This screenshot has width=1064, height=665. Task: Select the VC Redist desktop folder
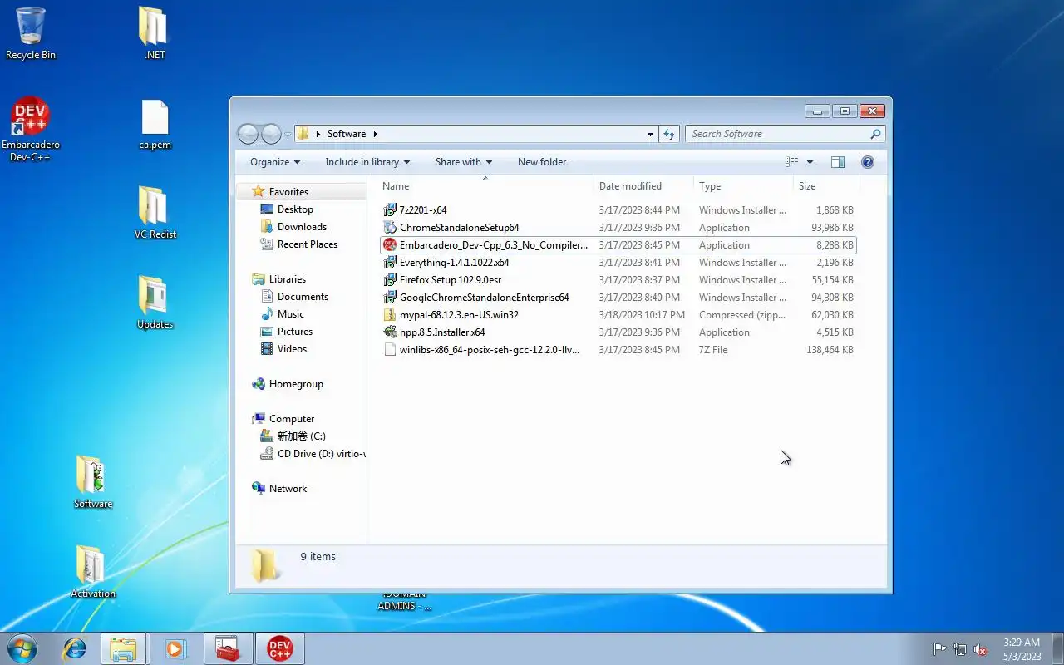(x=155, y=213)
